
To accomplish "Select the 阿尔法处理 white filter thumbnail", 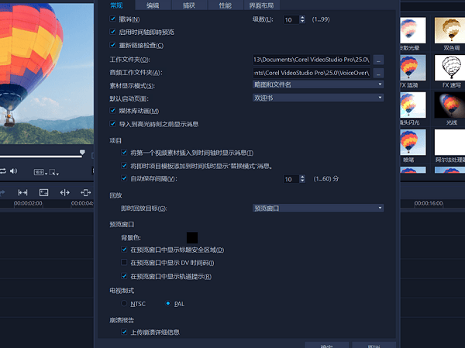I will (x=449, y=142).
